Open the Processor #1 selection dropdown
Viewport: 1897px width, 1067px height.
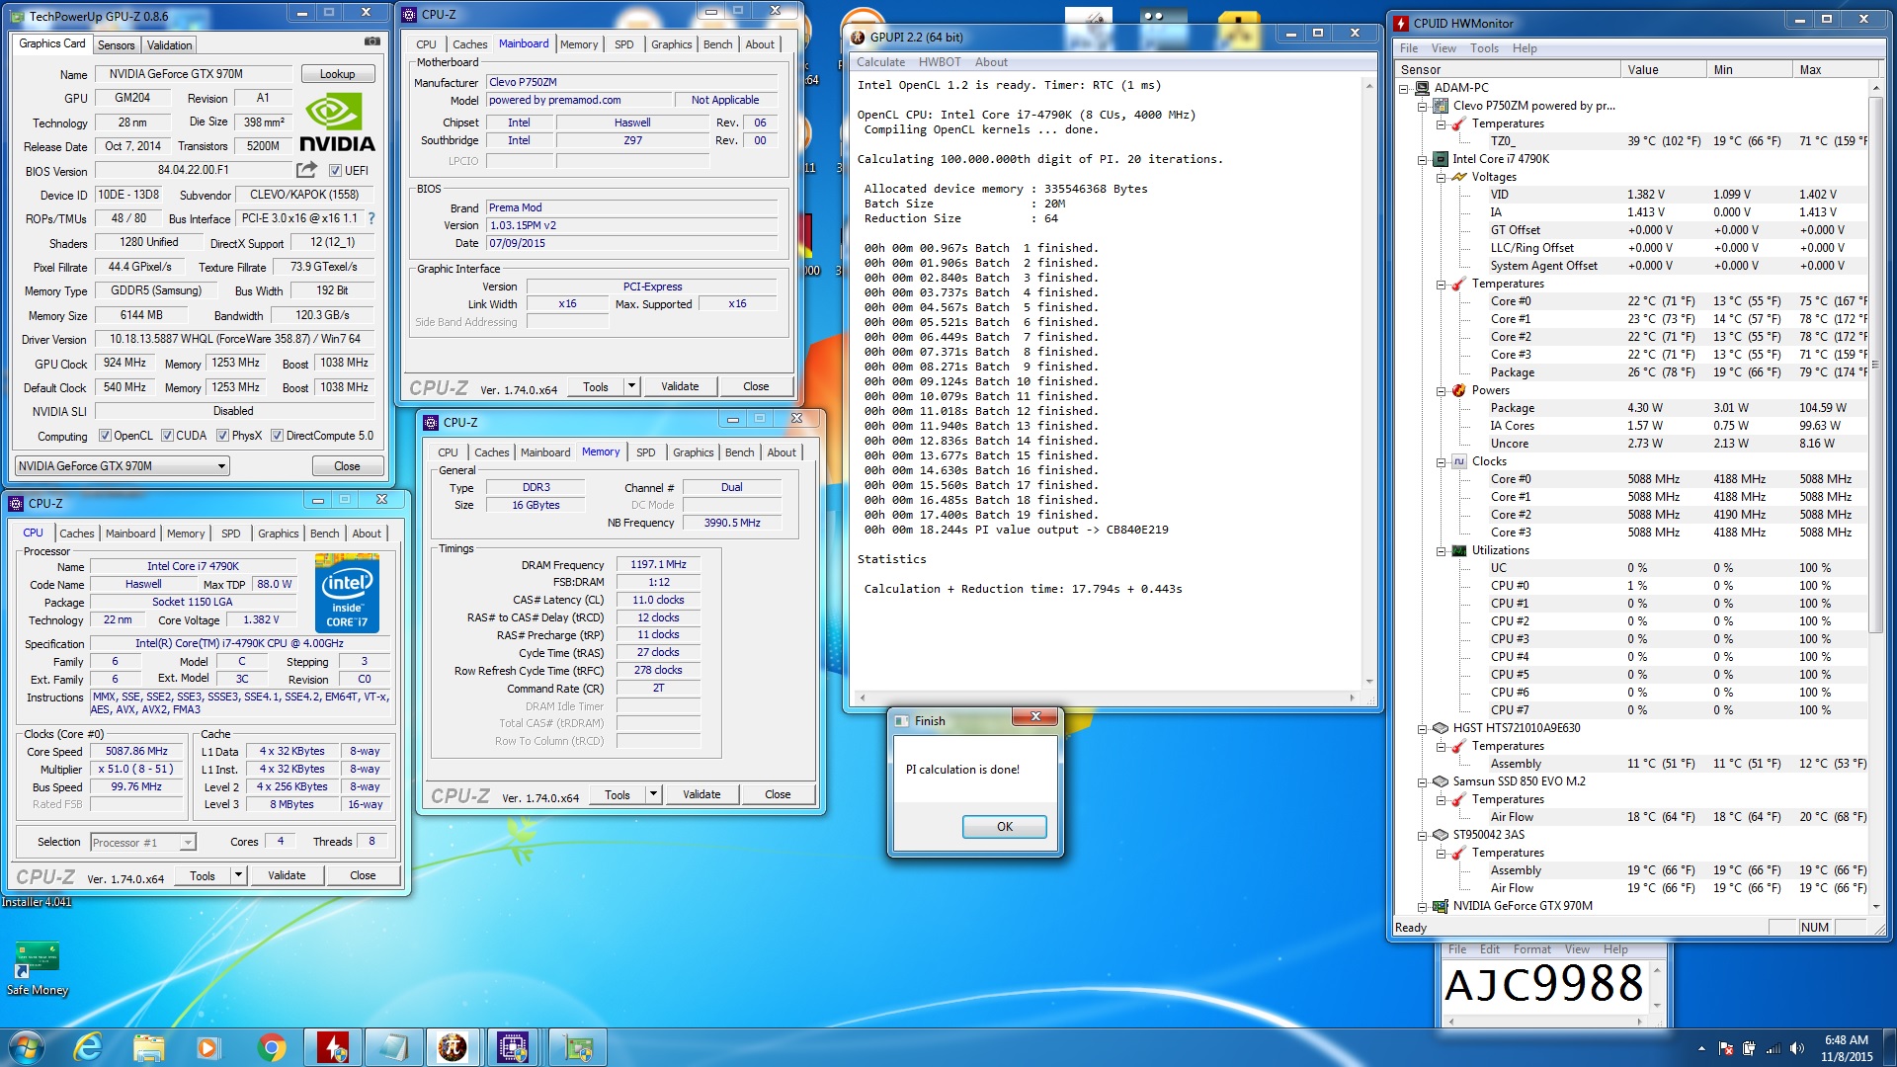[x=143, y=842]
